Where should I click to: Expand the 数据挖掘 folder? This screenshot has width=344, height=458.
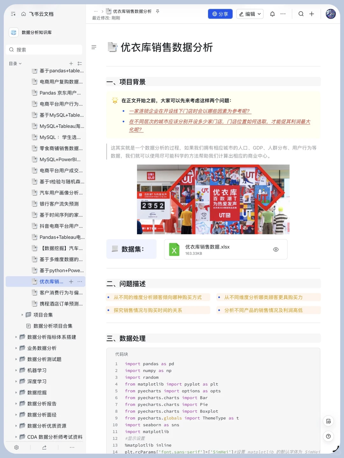point(16,392)
